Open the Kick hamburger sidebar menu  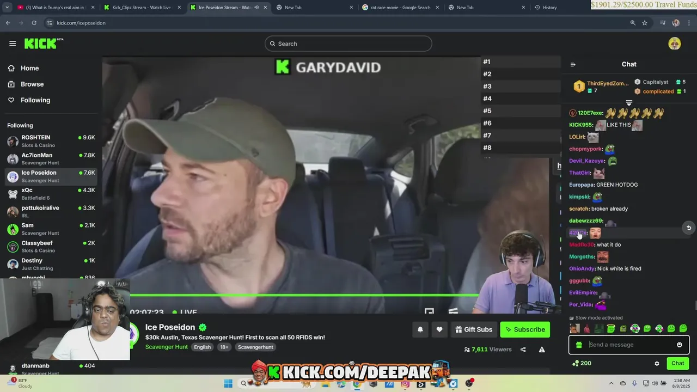coord(13,44)
